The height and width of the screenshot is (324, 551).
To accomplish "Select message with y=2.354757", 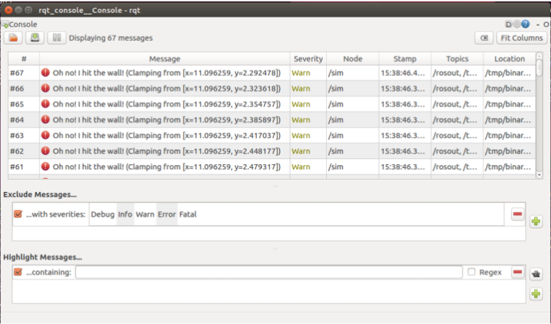I will (x=272, y=104).
